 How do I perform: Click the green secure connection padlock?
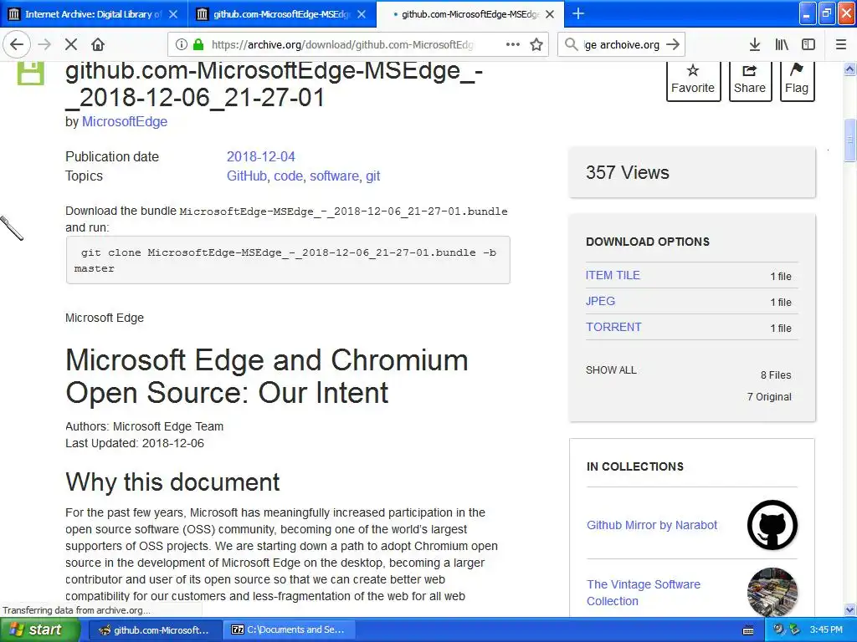[198, 44]
